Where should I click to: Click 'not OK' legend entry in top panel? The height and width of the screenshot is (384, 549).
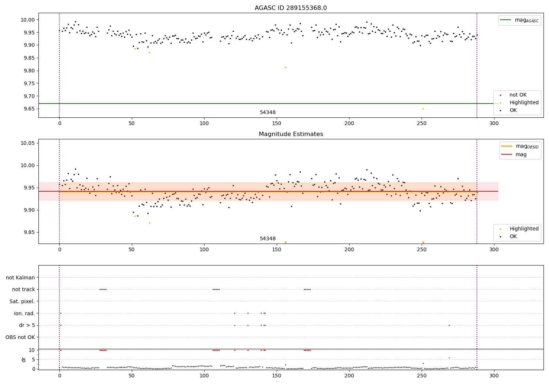[518, 95]
